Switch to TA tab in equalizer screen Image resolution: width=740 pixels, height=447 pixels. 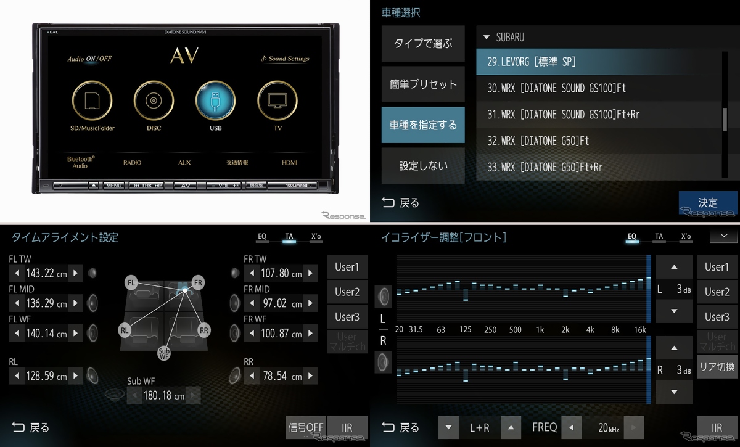click(x=659, y=237)
